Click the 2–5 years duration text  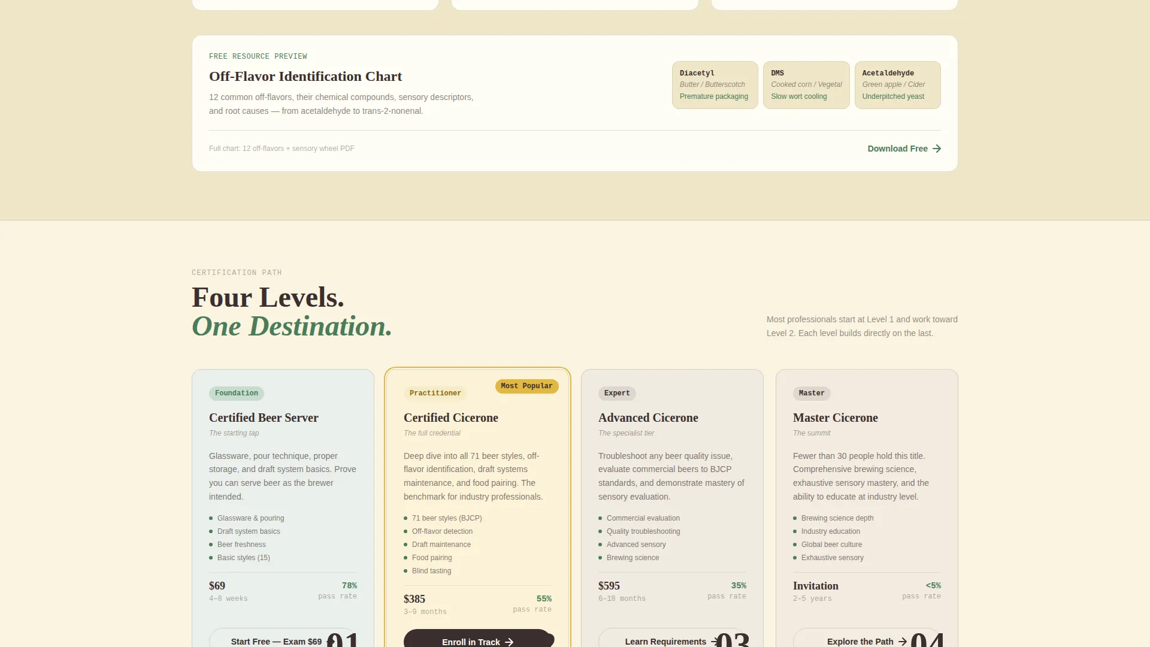click(812, 598)
